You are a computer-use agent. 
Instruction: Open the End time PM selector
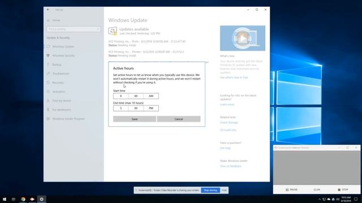pyautogui.click(x=151, y=108)
